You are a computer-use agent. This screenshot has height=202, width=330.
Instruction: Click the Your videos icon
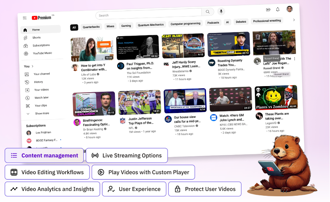(27, 90)
